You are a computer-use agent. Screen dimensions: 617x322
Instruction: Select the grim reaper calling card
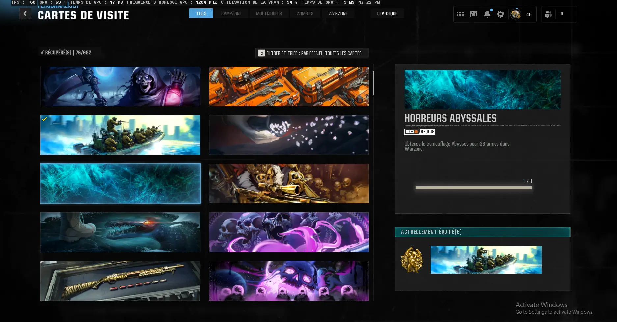pyautogui.click(x=120, y=87)
